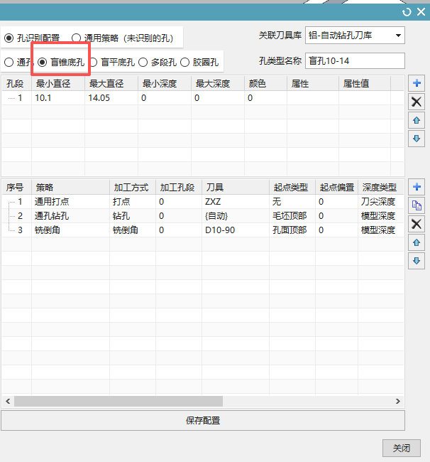
Task: Click the horizontal scrollbar left arrow
Action: 8,402
